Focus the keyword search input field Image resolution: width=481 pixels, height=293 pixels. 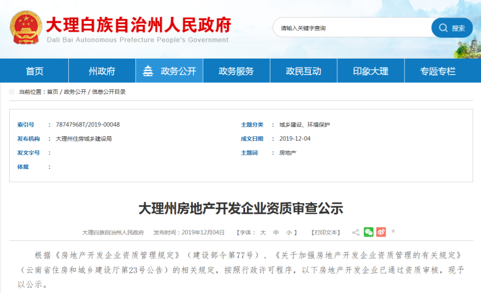(x=352, y=28)
